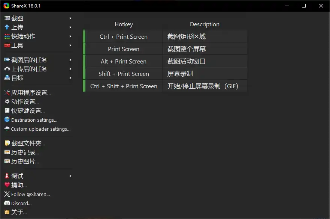
Task: Open 应用程序设置... dialog
Action: pos(38,93)
